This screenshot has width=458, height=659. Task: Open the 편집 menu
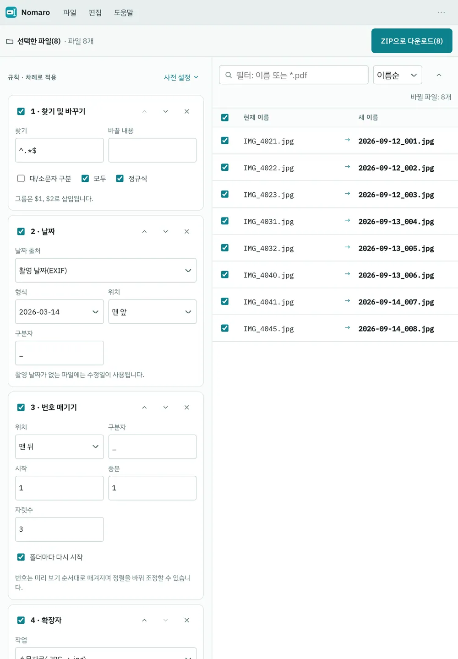[x=95, y=13]
